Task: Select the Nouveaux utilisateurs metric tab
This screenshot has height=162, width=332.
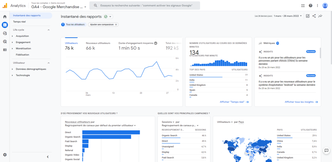Action: pos(98,46)
